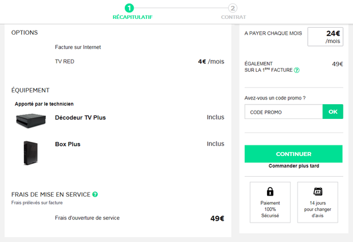The image size is (353, 242).
Task: Click the 24€ /mois price box
Action: [325, 37]
